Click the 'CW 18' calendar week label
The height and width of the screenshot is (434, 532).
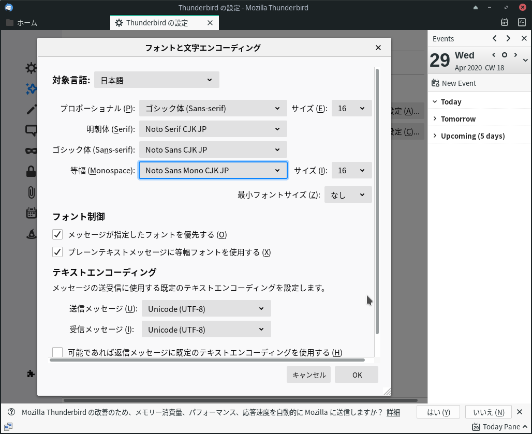click(494, 68)
